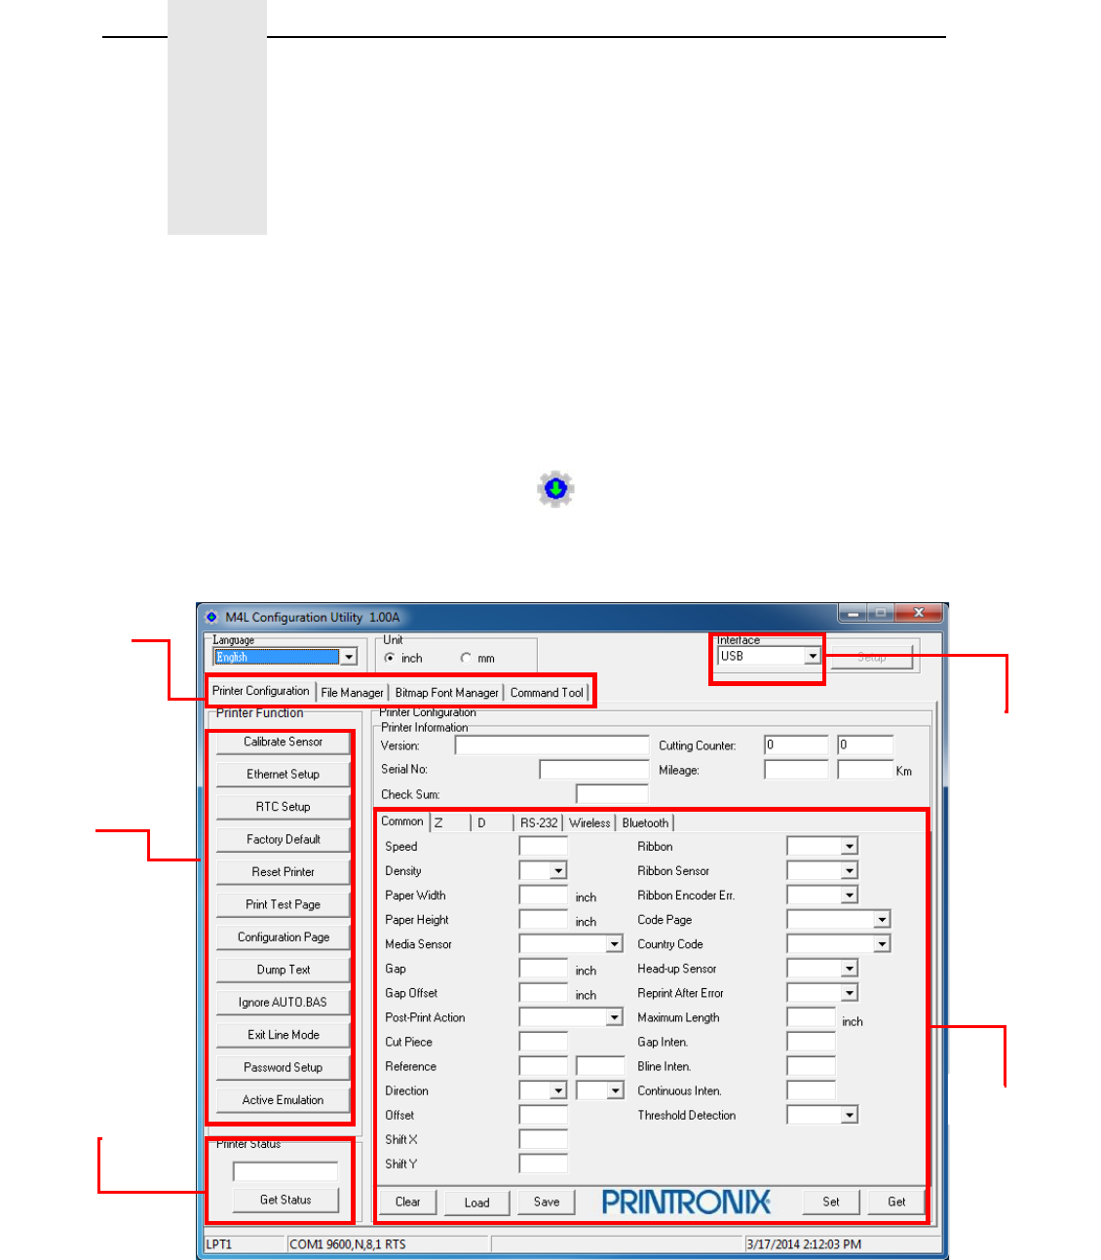Select the Common settings tab
The width and height of the screenshot is (1101, 1260).
click(402, 821)
